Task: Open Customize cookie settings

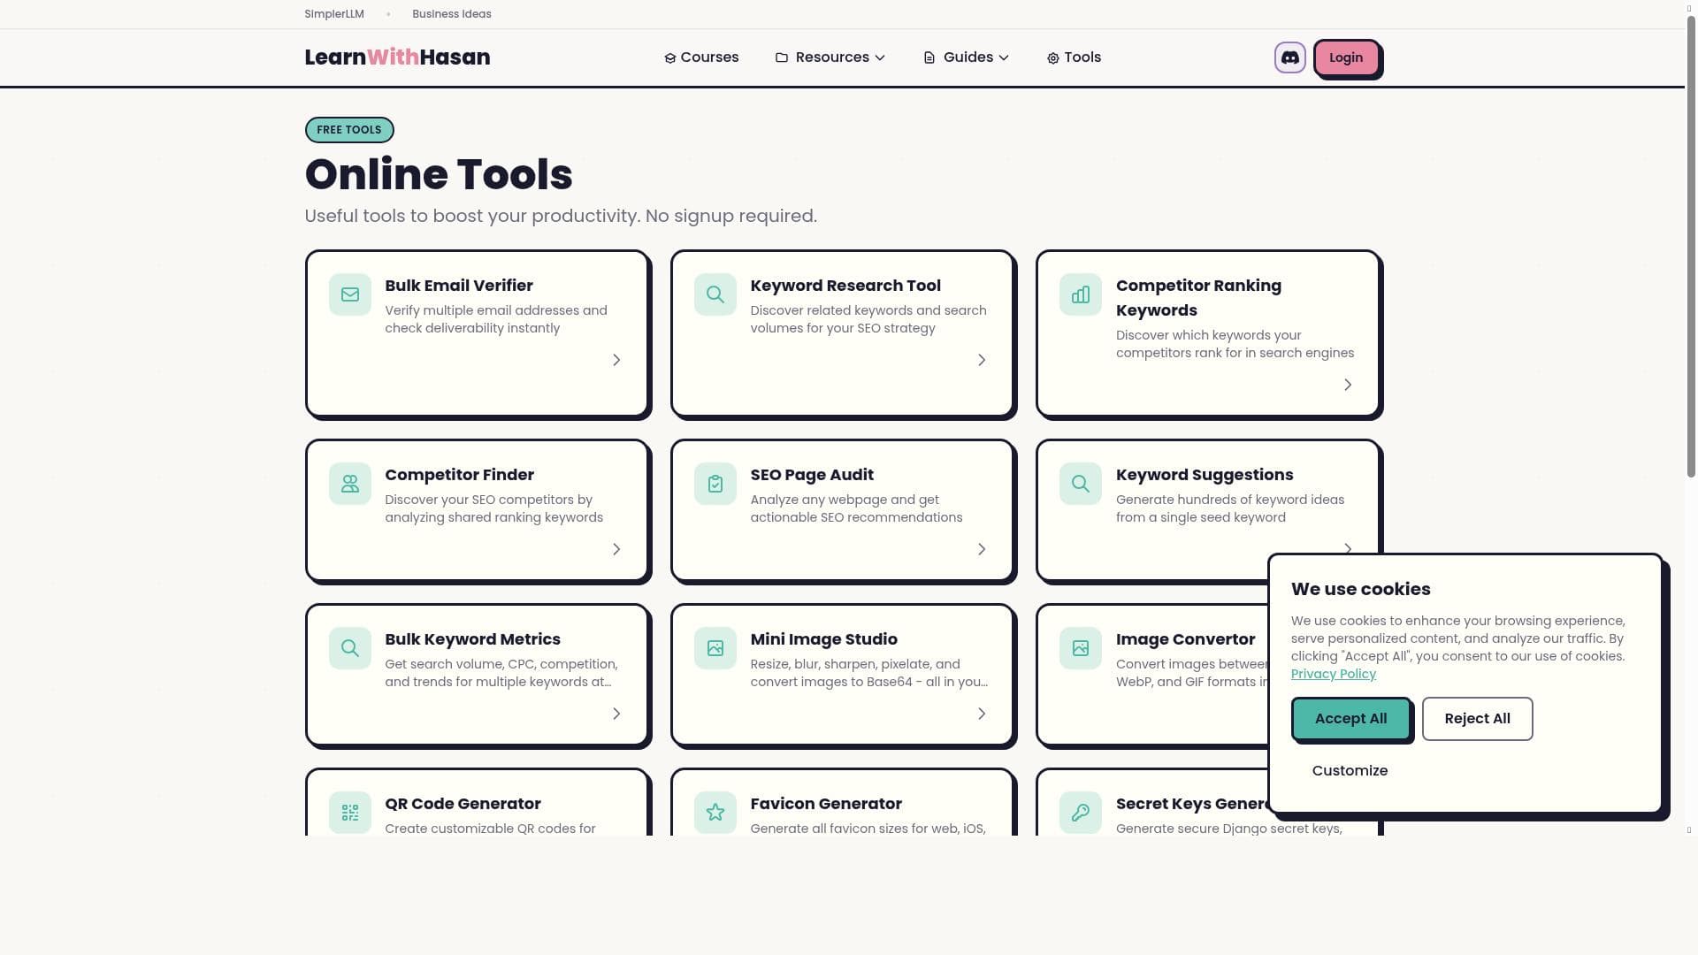Action: (x=1350, y=771)
